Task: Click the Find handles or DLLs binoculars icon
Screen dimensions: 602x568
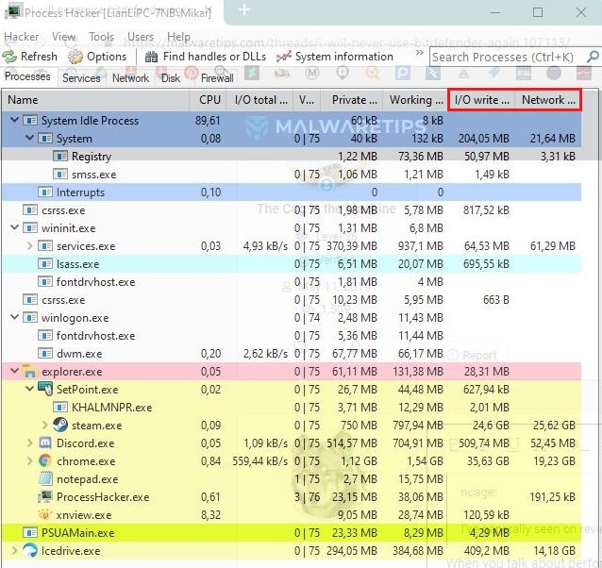Action: [x=151, y=57]
